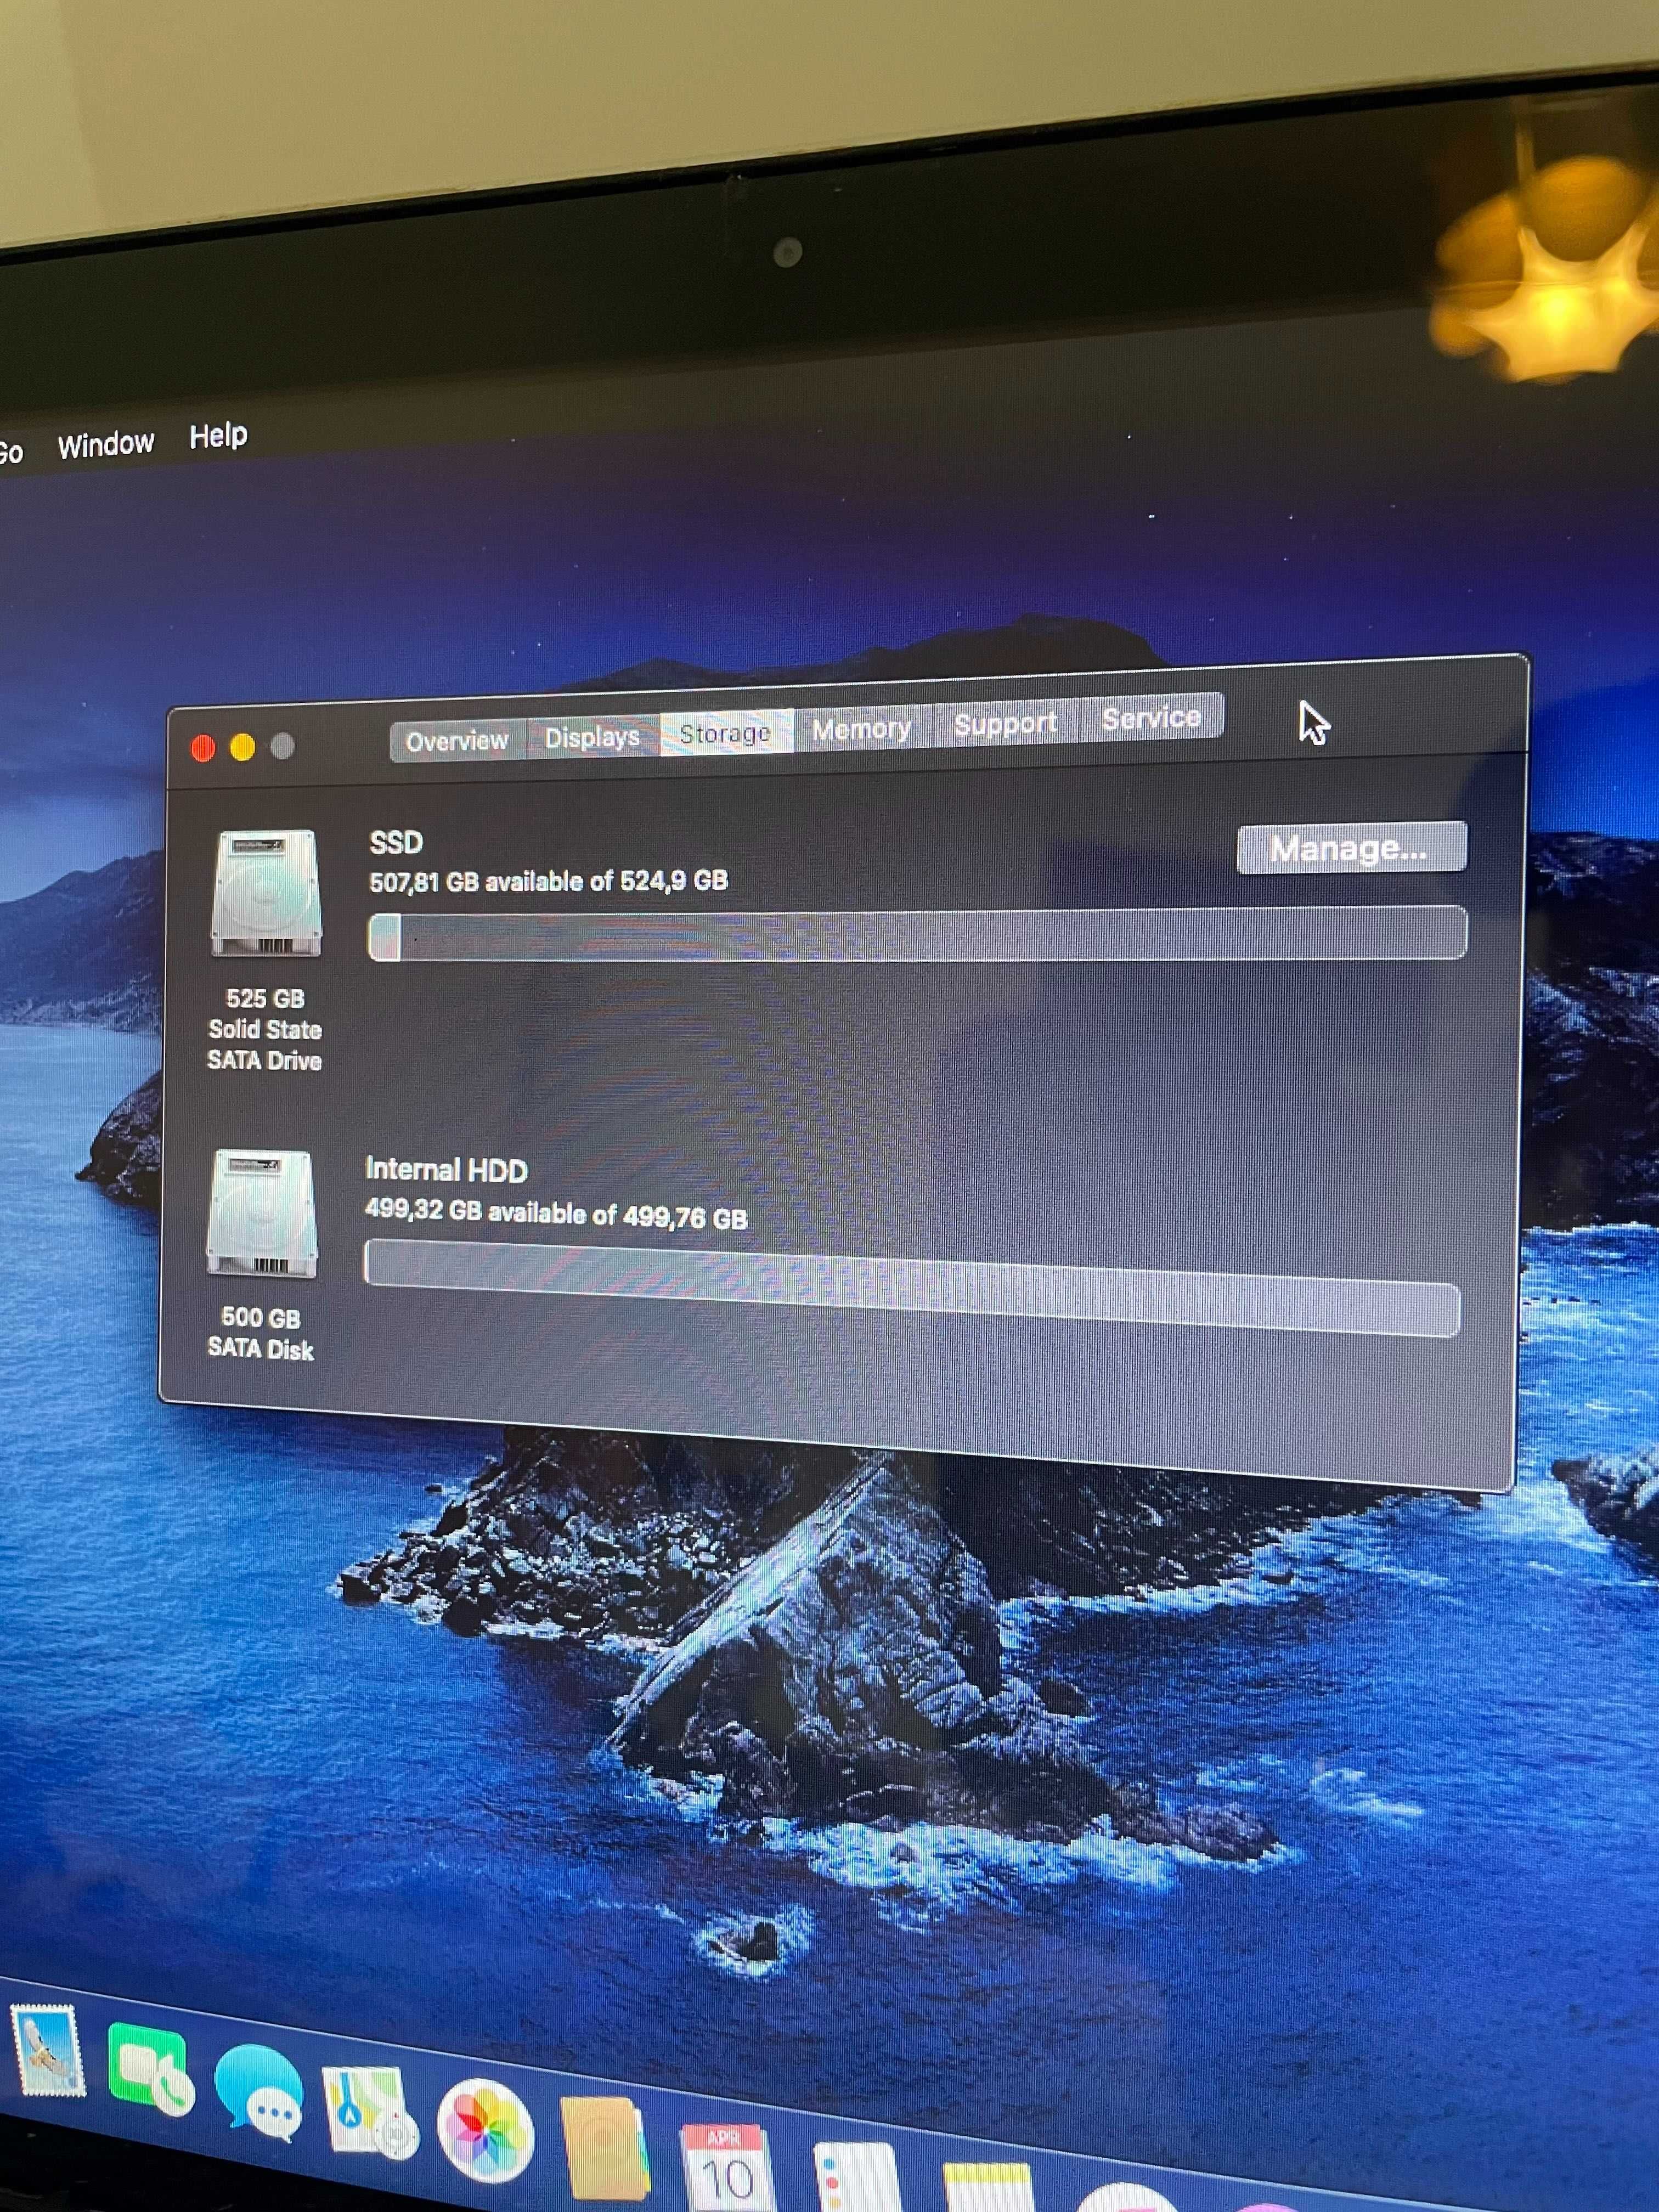Open the Memory tab

(x=861, y=729)
